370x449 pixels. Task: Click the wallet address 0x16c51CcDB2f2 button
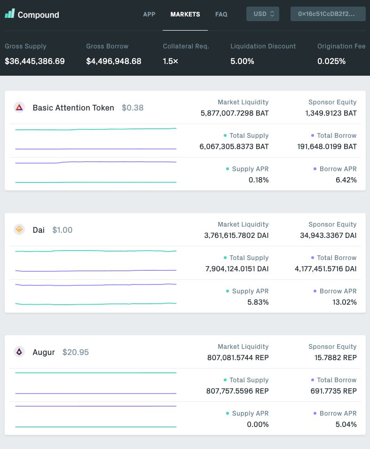(328, 14)
